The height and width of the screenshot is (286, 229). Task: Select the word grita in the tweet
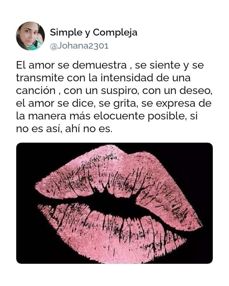tap(124, 104)
